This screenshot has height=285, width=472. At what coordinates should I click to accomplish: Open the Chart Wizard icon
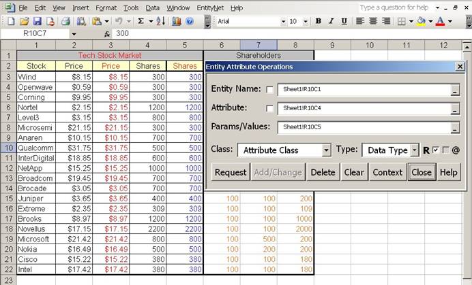177,21
